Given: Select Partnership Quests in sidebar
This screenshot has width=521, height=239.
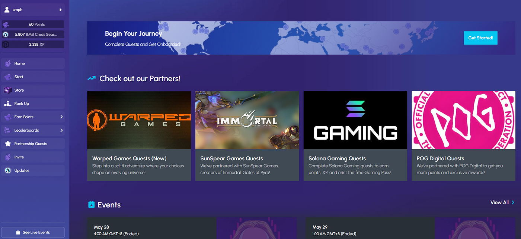Looking at the screenshot, I should (x=33, y=144).
